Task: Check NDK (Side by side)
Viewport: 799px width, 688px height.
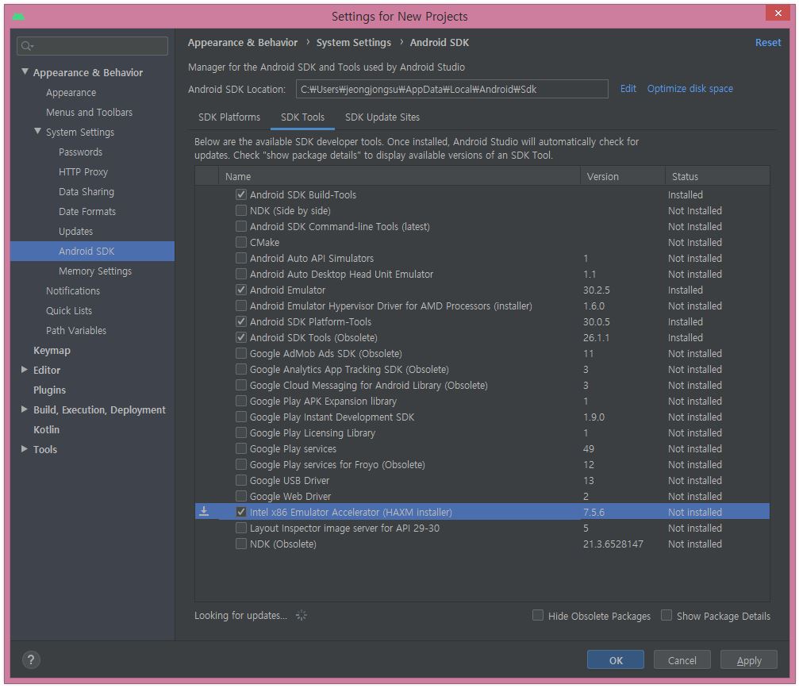Action: 241,210
